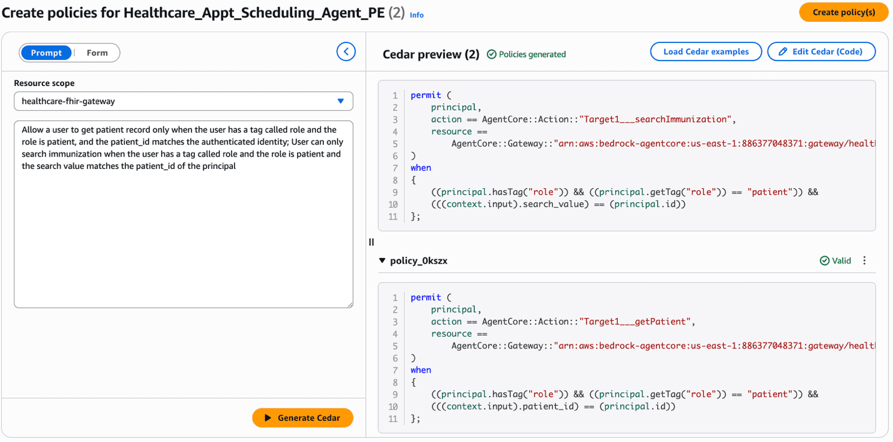The height and width of the screenshot is (442, 893).
Task: Open the healthcare-fhir-gateway Resource scope dropdown
Action: click(183, 101)
